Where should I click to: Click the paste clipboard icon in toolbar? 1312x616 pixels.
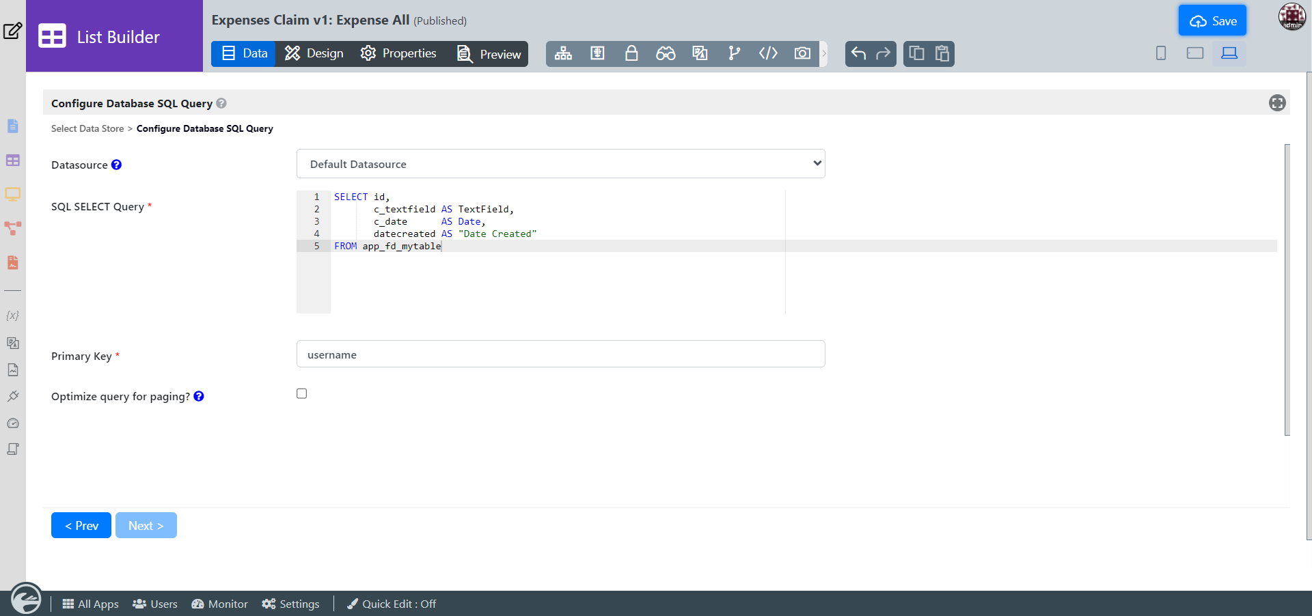pyautogui.click(x=942, y=53)
